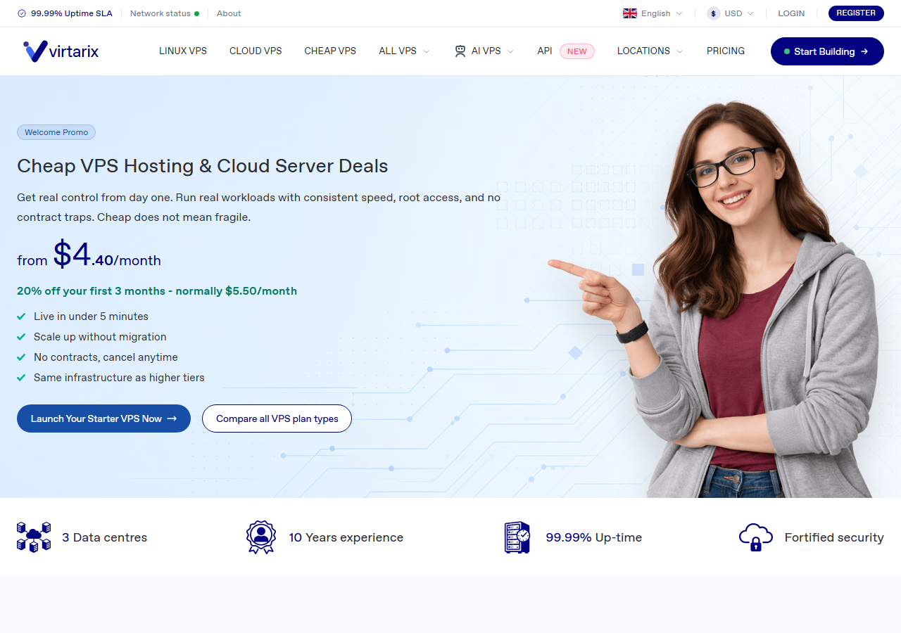This screenshot has height=633, width=901.
Task: Click the LOGIN link
Action: (x=791, y=13)
